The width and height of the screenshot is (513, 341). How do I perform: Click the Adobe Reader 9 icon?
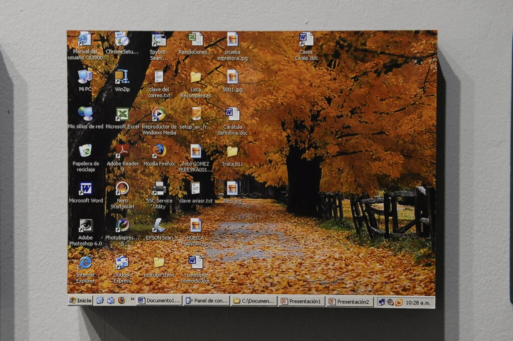pyautogui.click(x=122, y=151)
